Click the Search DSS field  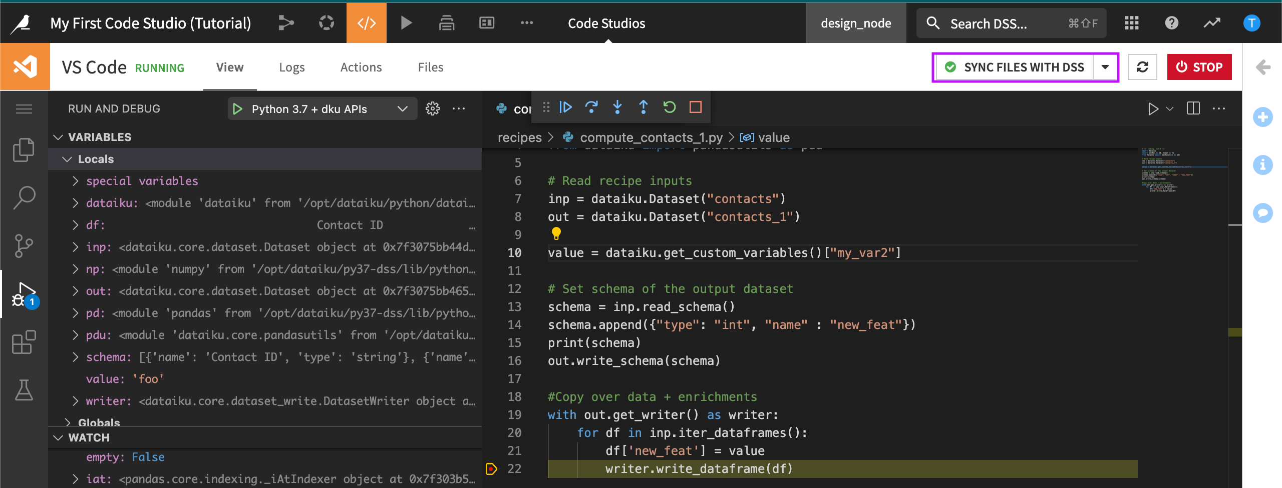click(1011, 23)
